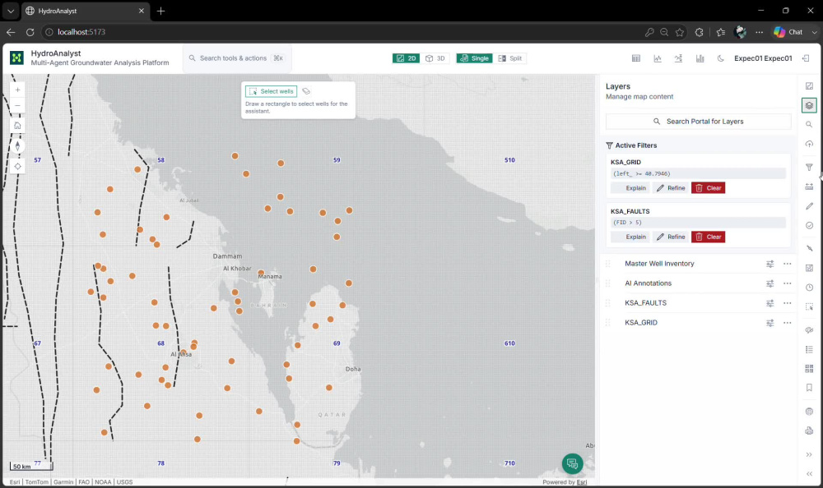This screenshot has height=488, width=823.
Task: Switch map to 2D view
Action: (x=406, y=58)
